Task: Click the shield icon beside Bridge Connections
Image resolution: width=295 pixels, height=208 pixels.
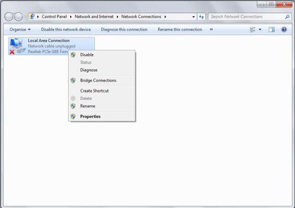Action: (73, 80)
